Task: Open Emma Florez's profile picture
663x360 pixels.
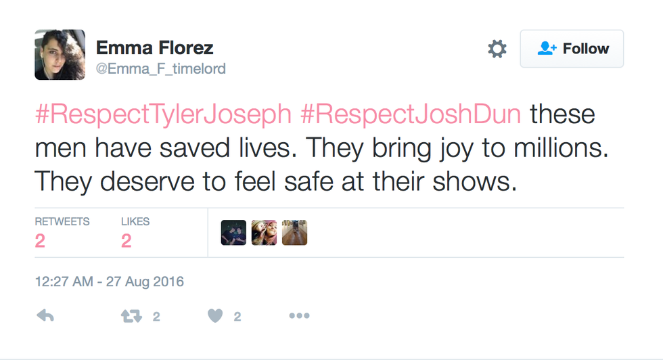Action: 60,55
